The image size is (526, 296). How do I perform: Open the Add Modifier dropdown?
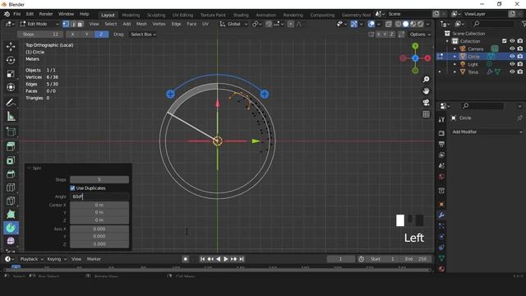point(487,132)
